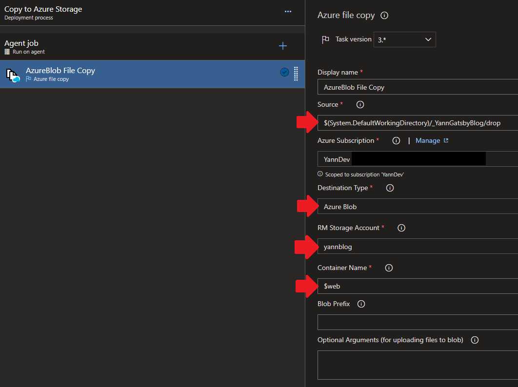Open the Task version dropdown
Screen dimensions: 518x387
tap(404, 39)
